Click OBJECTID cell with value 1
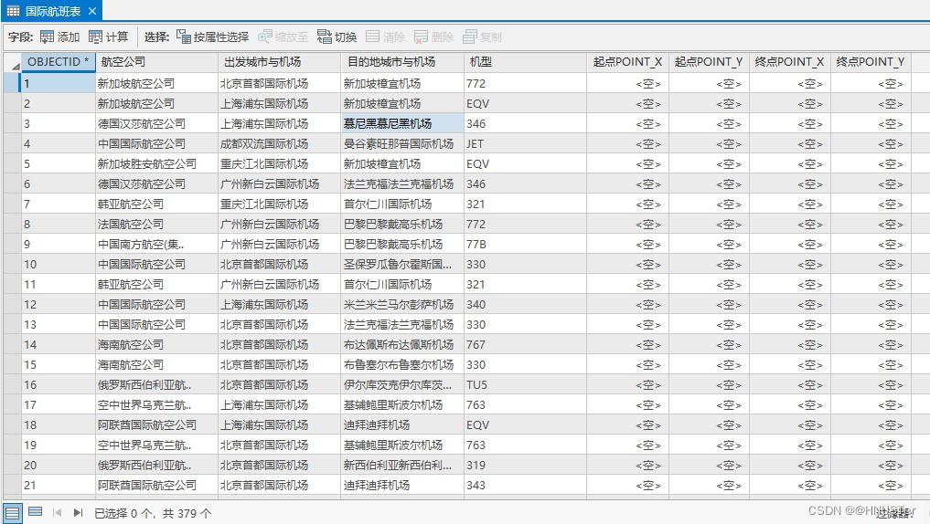This screenshot has width=930, height=524. 59,83
